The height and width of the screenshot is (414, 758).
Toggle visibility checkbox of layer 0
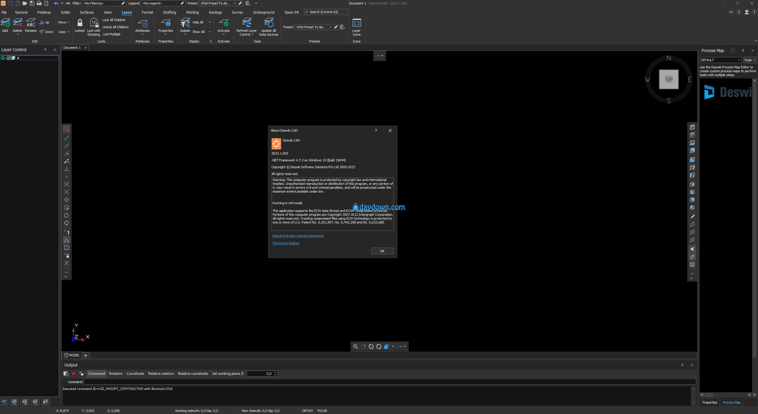(x=9, y=58)
